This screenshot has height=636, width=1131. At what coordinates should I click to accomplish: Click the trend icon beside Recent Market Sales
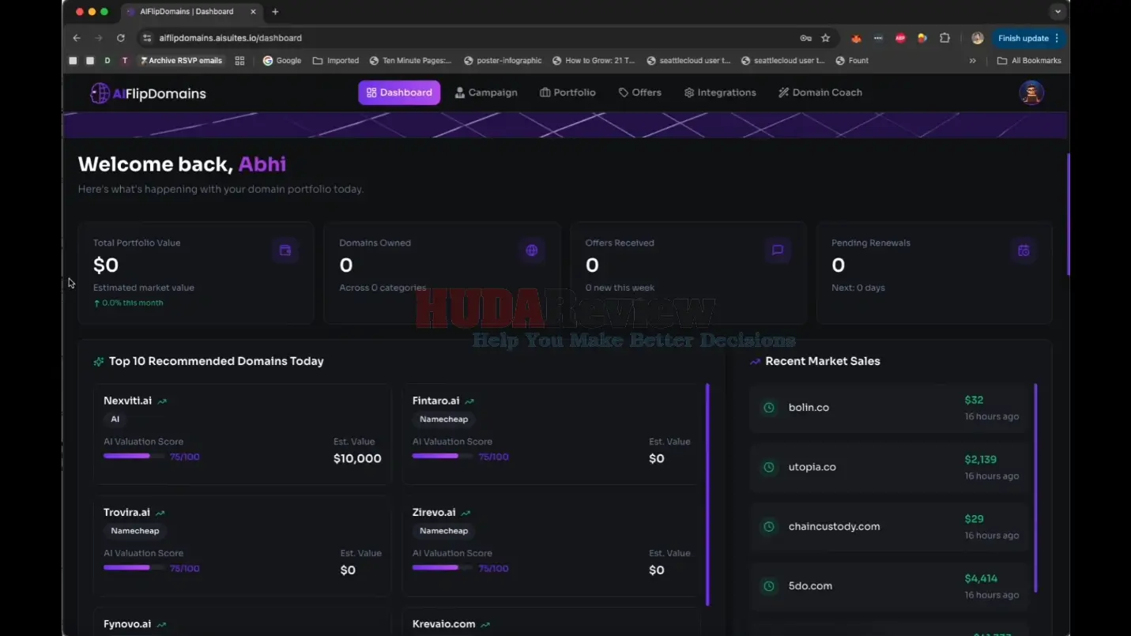tap(755, 361)
